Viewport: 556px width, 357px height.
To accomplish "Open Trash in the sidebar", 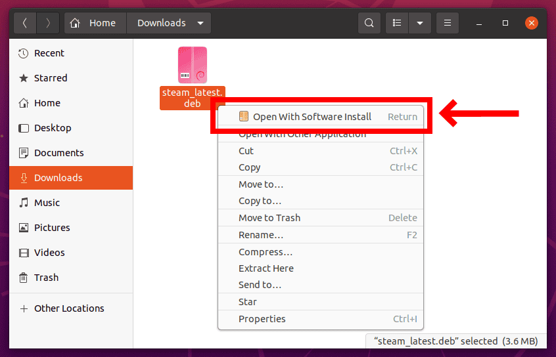I will click(x=46, y=278).
